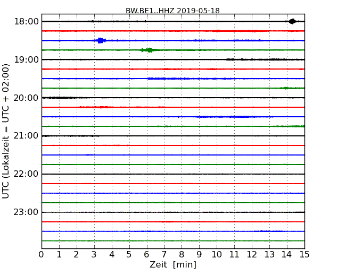346x276 pixels.
Task: Click the x-axis tick label 0
Action: point(42,255)
